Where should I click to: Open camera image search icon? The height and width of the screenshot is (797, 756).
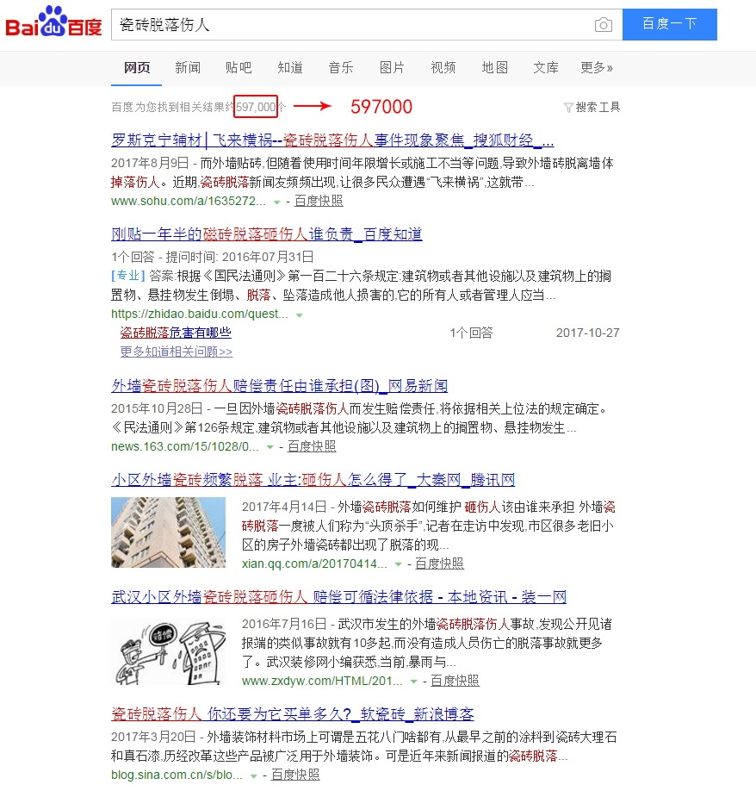(603, 24)
